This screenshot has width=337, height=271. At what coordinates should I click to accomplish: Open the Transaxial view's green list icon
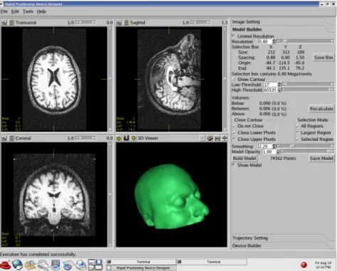pos(11,23)
